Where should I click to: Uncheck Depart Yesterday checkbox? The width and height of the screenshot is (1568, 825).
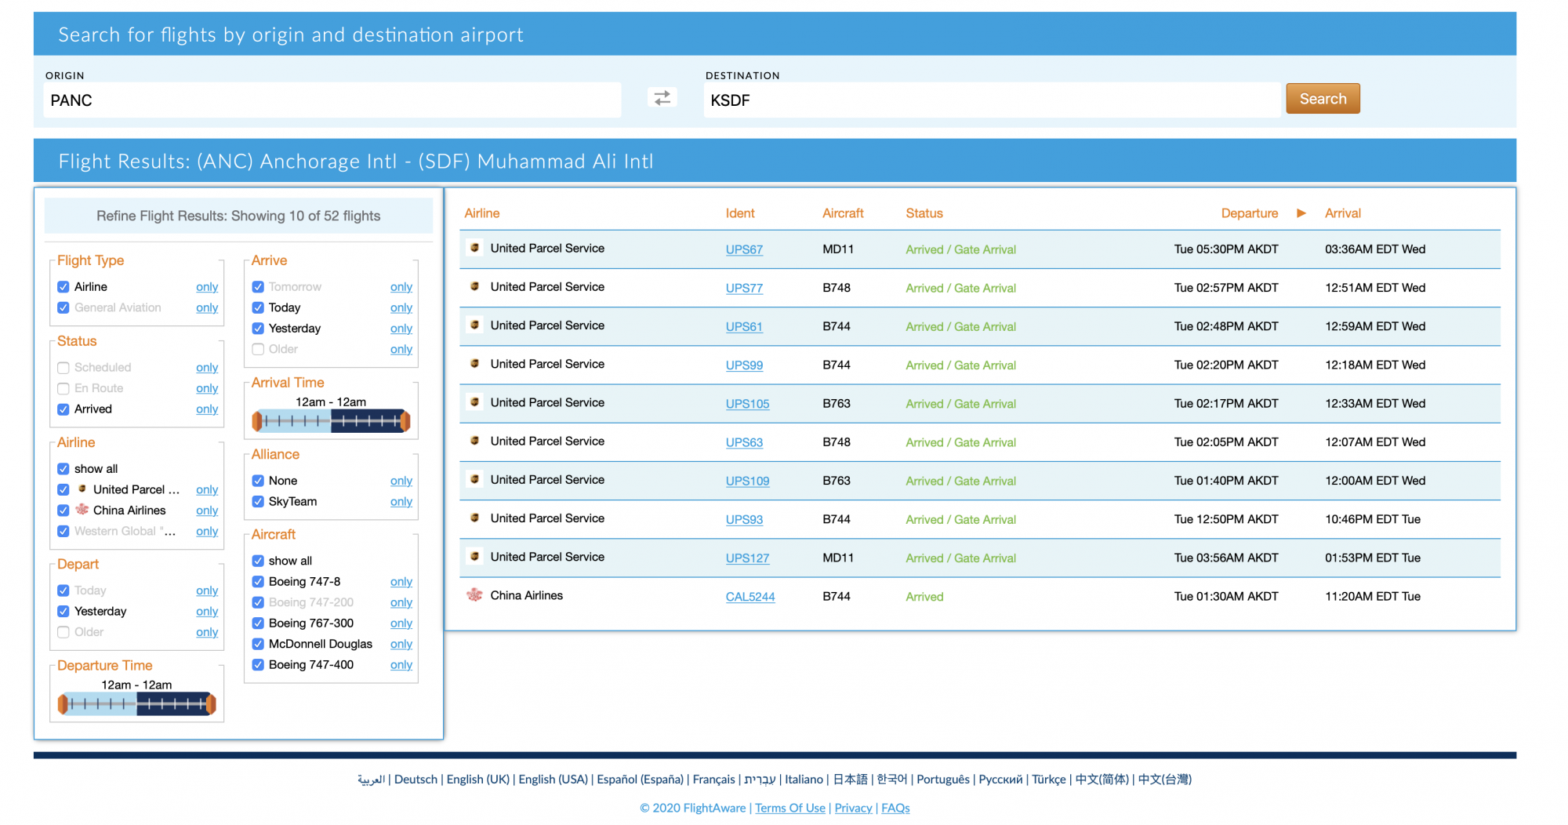[x=64, y=611]
